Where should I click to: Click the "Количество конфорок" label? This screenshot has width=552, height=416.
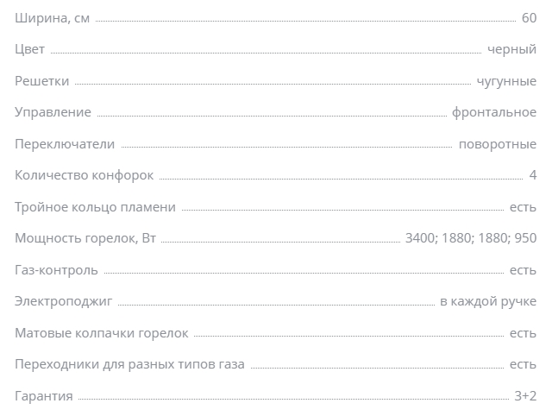click(x=85, y=175)
